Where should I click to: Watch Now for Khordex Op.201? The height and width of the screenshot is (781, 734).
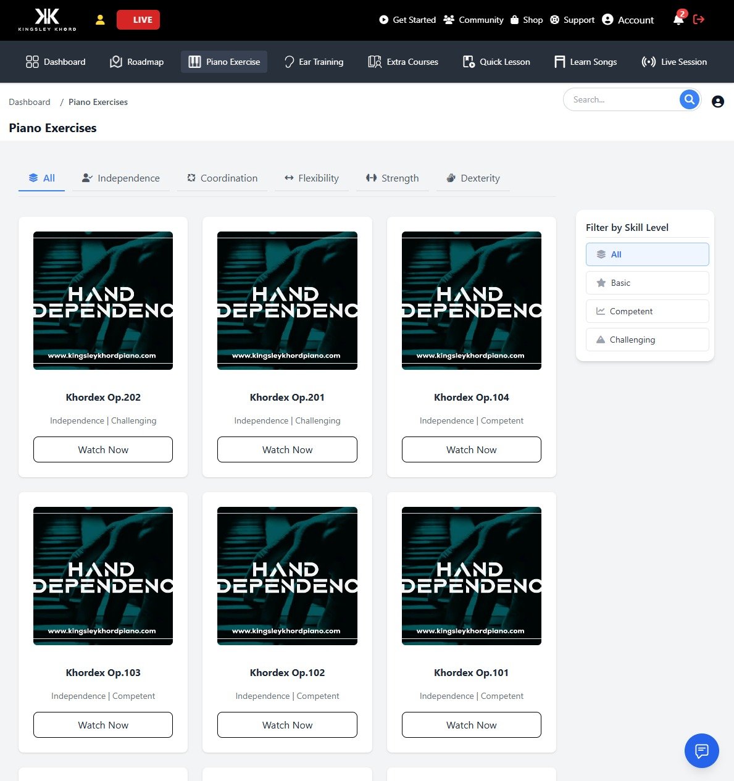[287, 449]
